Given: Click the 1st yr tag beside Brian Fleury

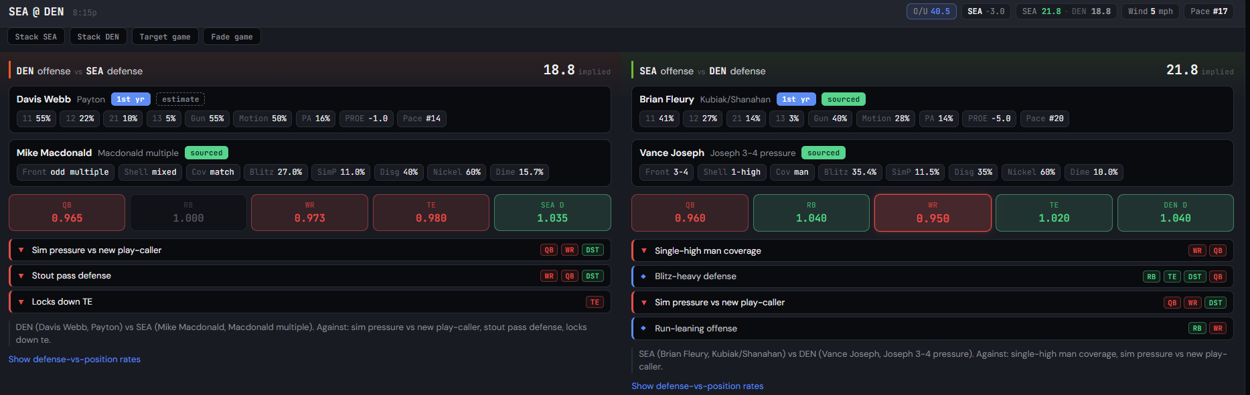Looking at the screenshot, I should coord(796,99).
